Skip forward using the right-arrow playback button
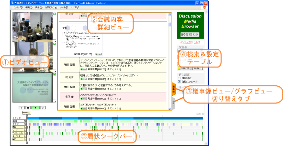This screenshot has width=283, height=146. 43,107
